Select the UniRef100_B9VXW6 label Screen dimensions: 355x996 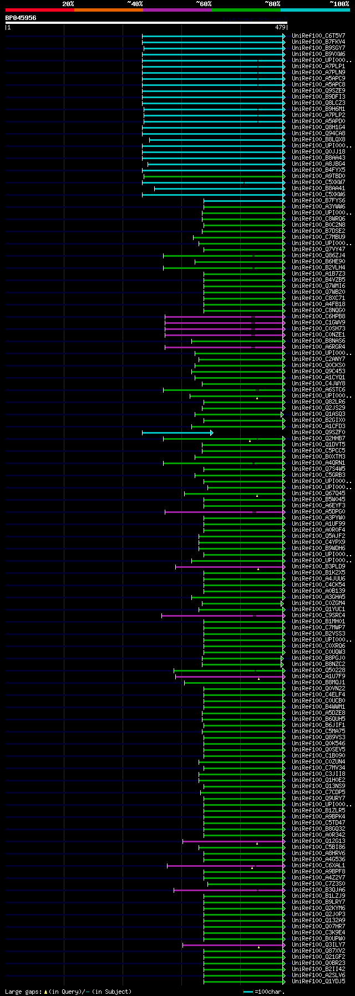pyautogui.click(x=318, y=54)
